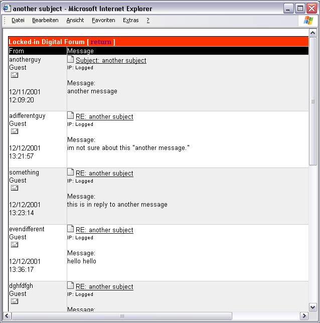This screenshot has width=320, height=323.
Task: Click the horizontal scrollbar right arrow
Action: 304,316
